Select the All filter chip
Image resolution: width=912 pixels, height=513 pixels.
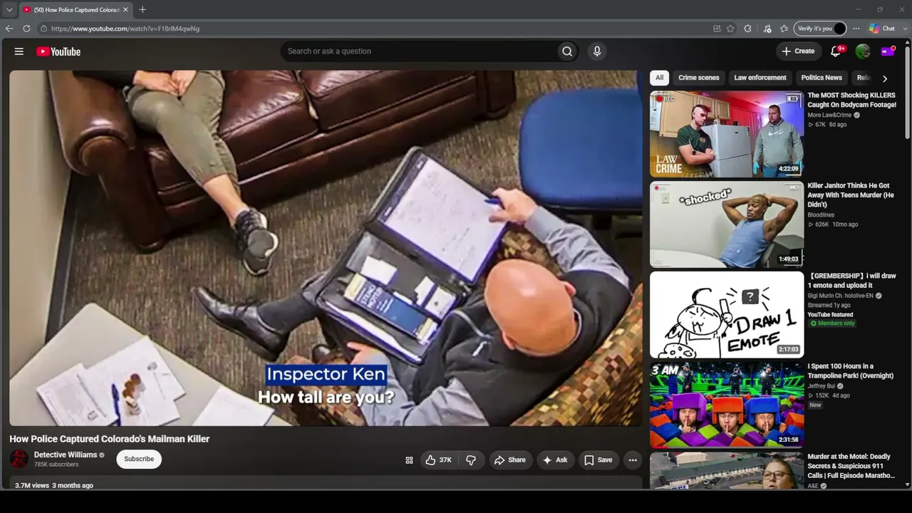pyautogui.click(x=659, y=78)
